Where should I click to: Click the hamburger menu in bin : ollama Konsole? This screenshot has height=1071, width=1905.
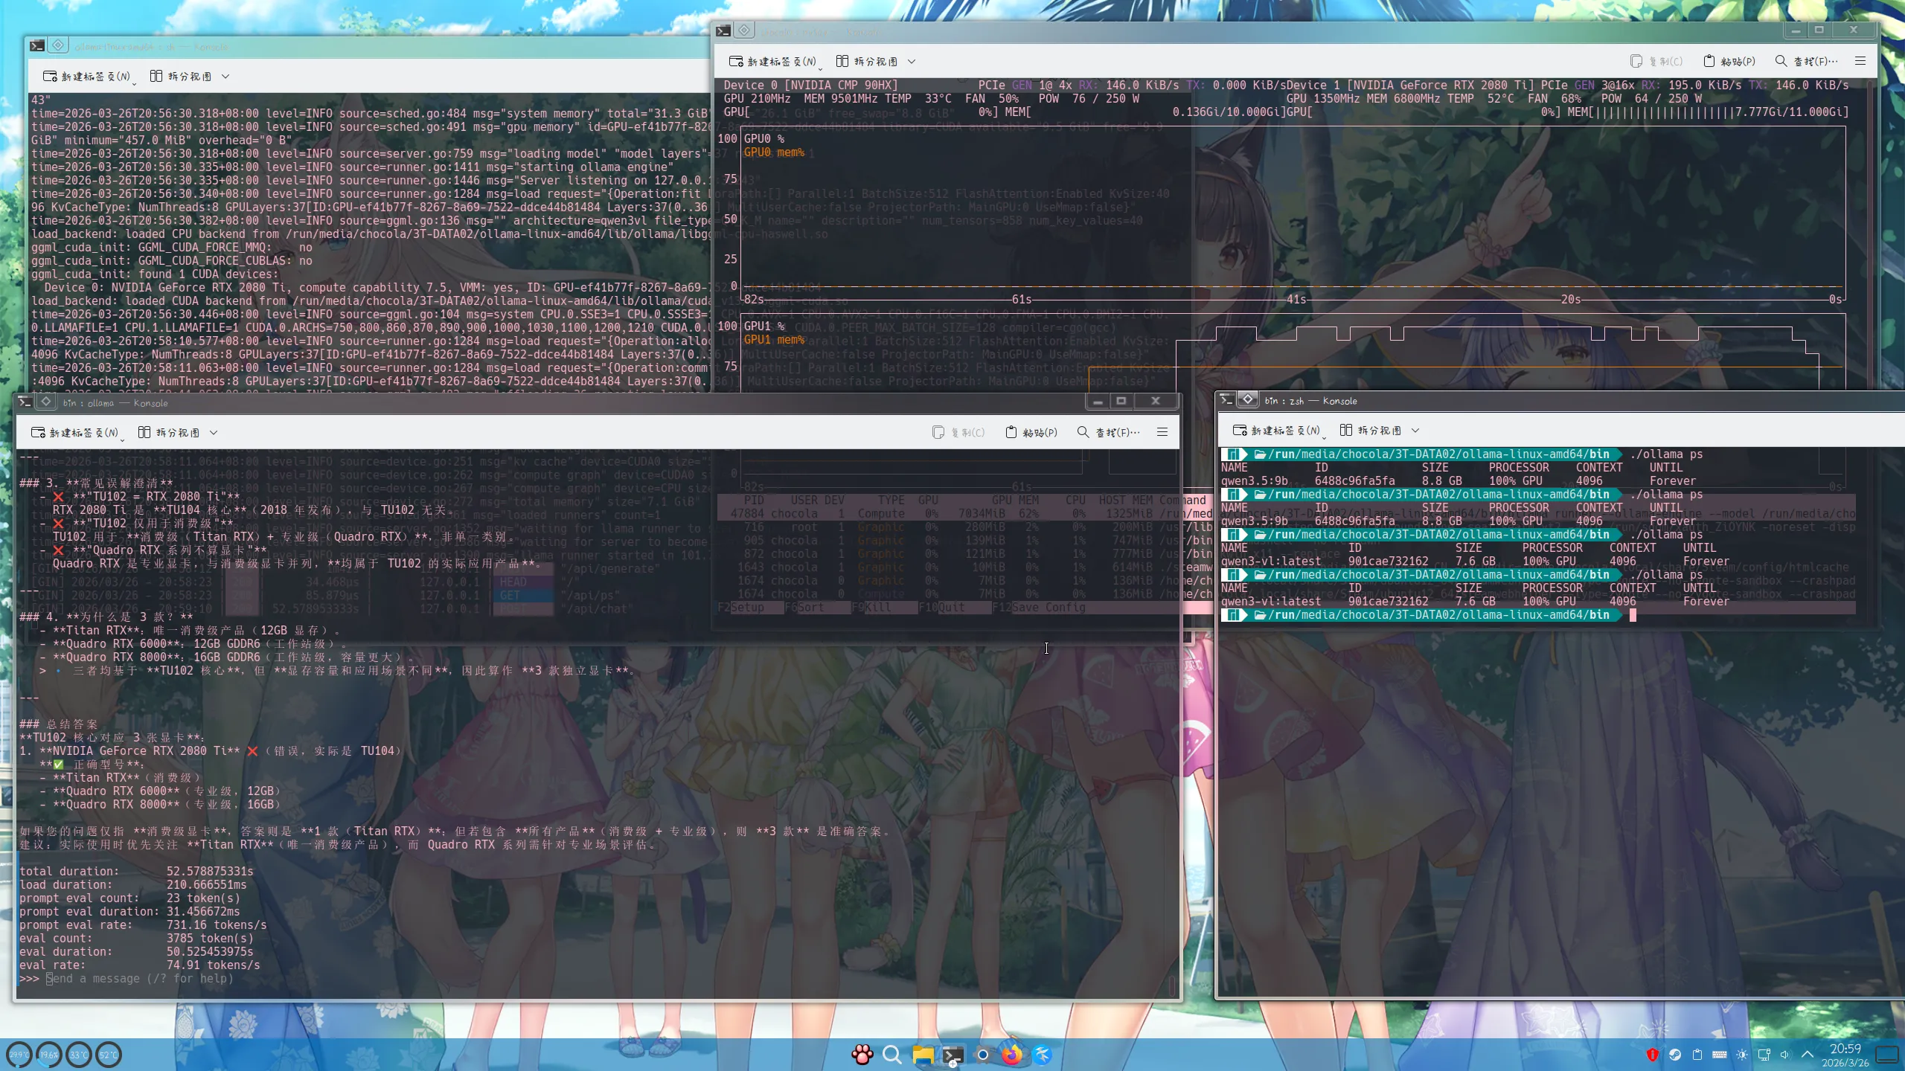(x=1162, y=432)
